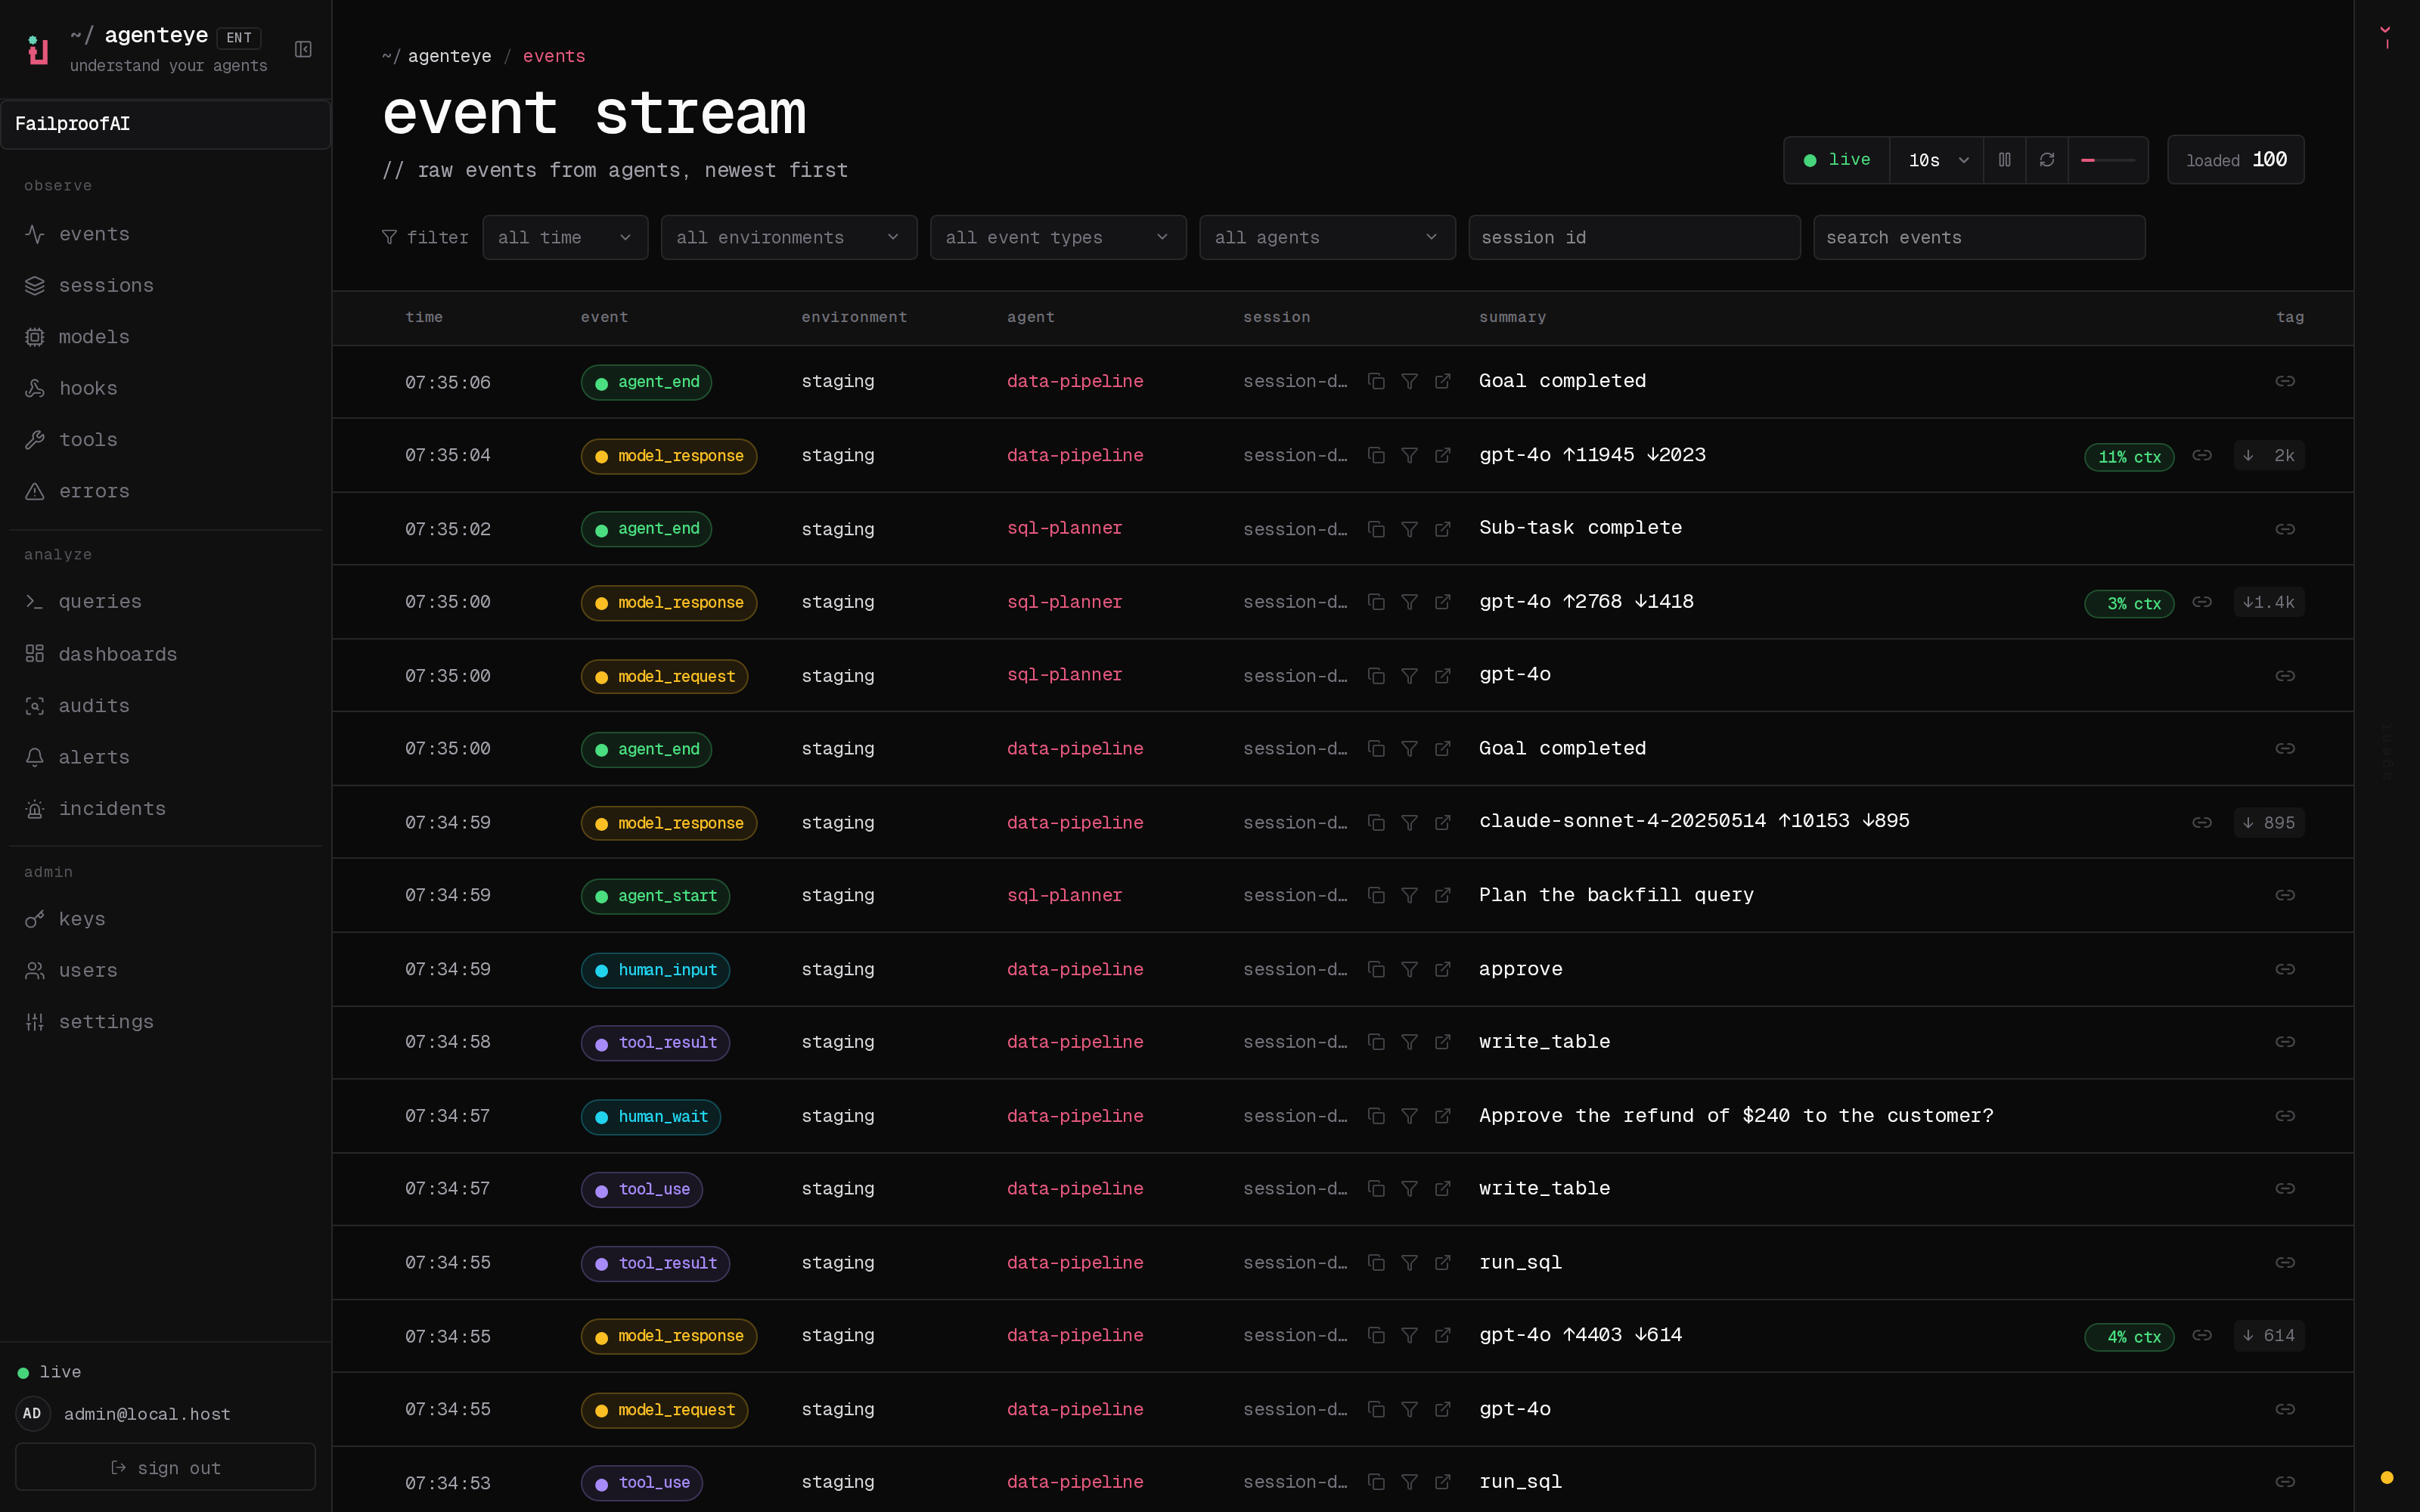Open the all time filter dropdown

coord(565,238)
